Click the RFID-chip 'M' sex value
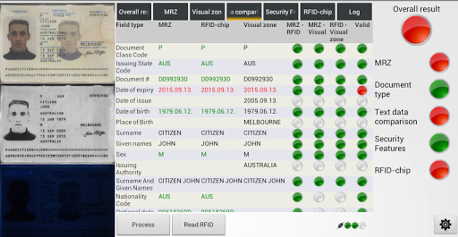458x237 pixels. (x=204, y=154)
